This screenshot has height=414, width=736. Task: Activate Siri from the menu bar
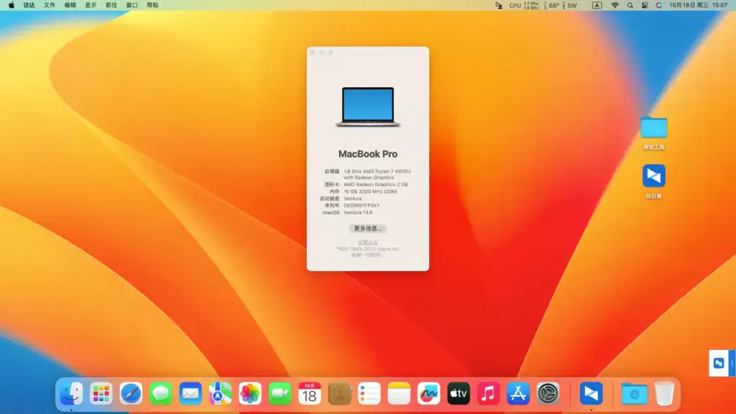click(x=658, y=5)
